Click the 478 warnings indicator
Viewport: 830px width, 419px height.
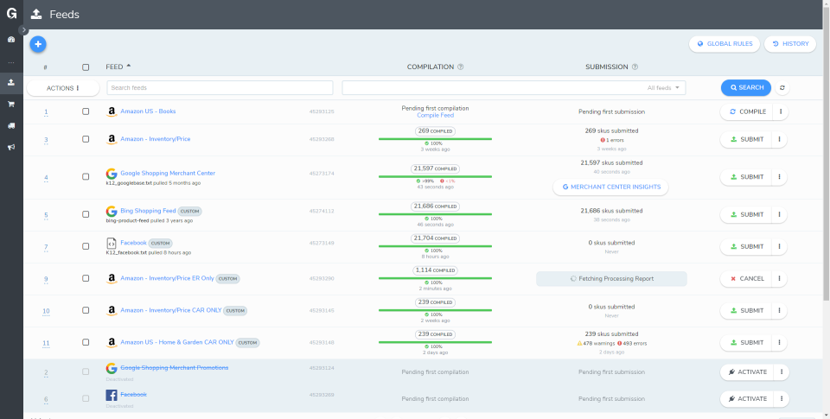596,343
